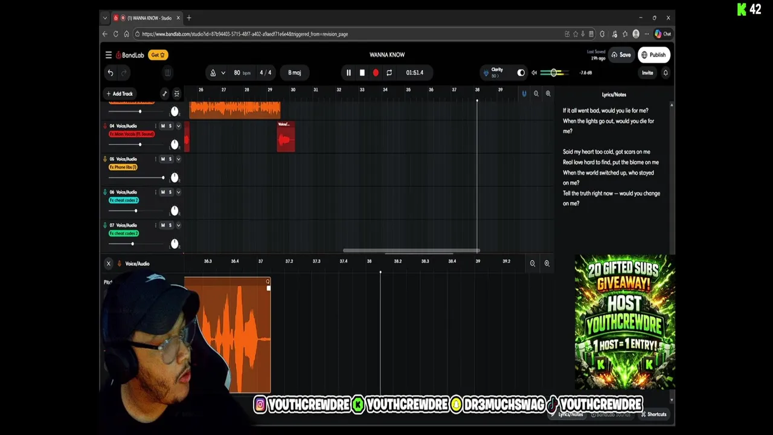Pause playback
The width and height of the screenshot is (773, 435).
(x=348, y=72)
